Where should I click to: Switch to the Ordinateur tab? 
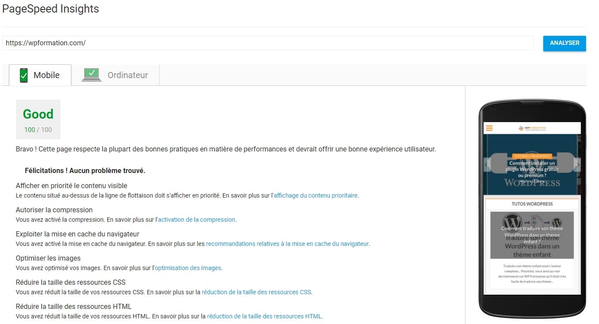(115, 75)
